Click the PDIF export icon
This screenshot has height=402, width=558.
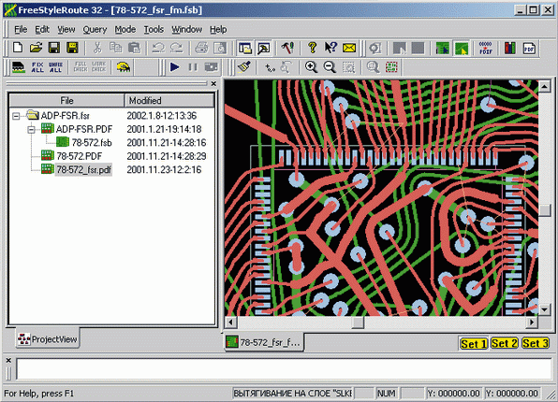pyautogui.click(x=485, y=48)
